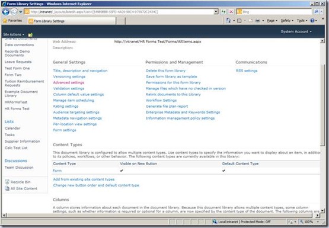
Task: Open Form settings link
Action: click(x=65, y=130)
